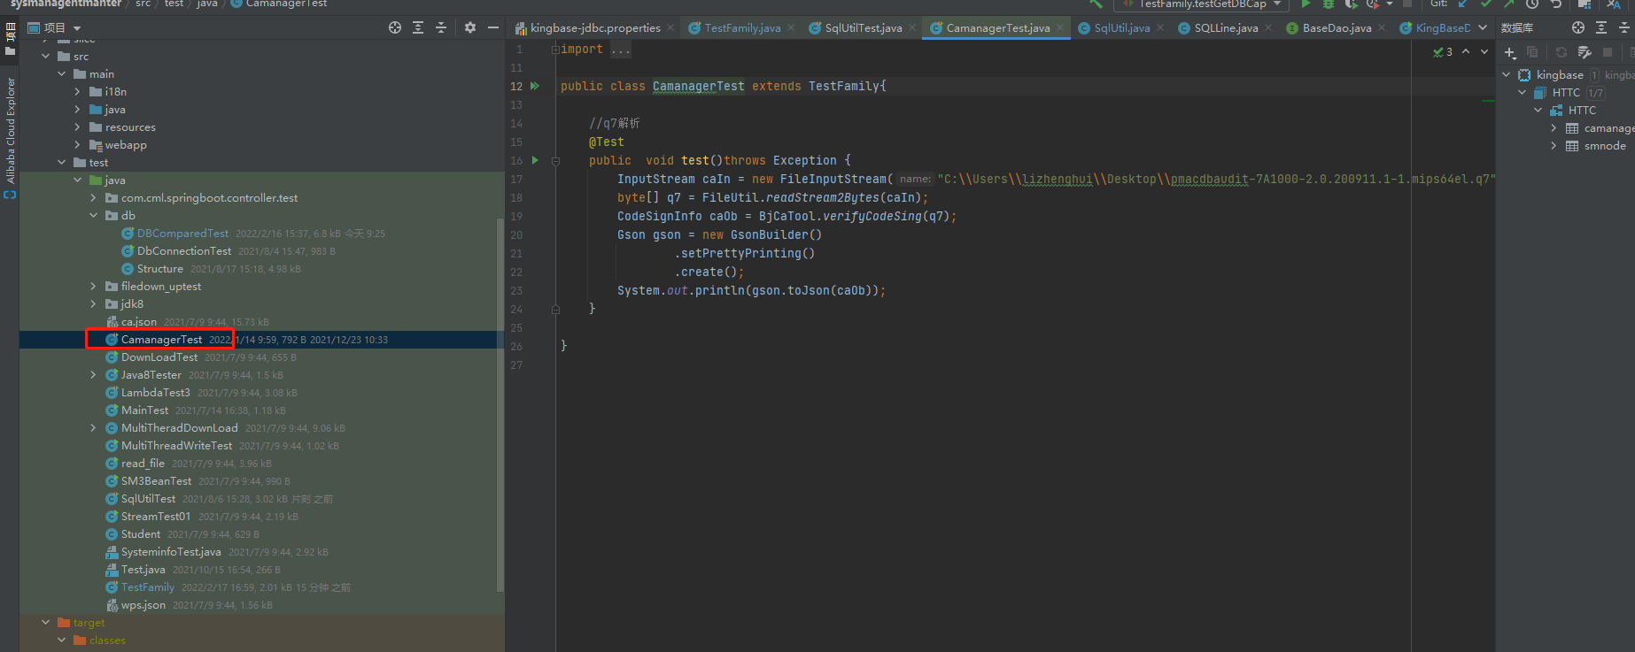Close the CamanagerTest.java tab
The image size is (1635, 652).
pos(1059,28)
